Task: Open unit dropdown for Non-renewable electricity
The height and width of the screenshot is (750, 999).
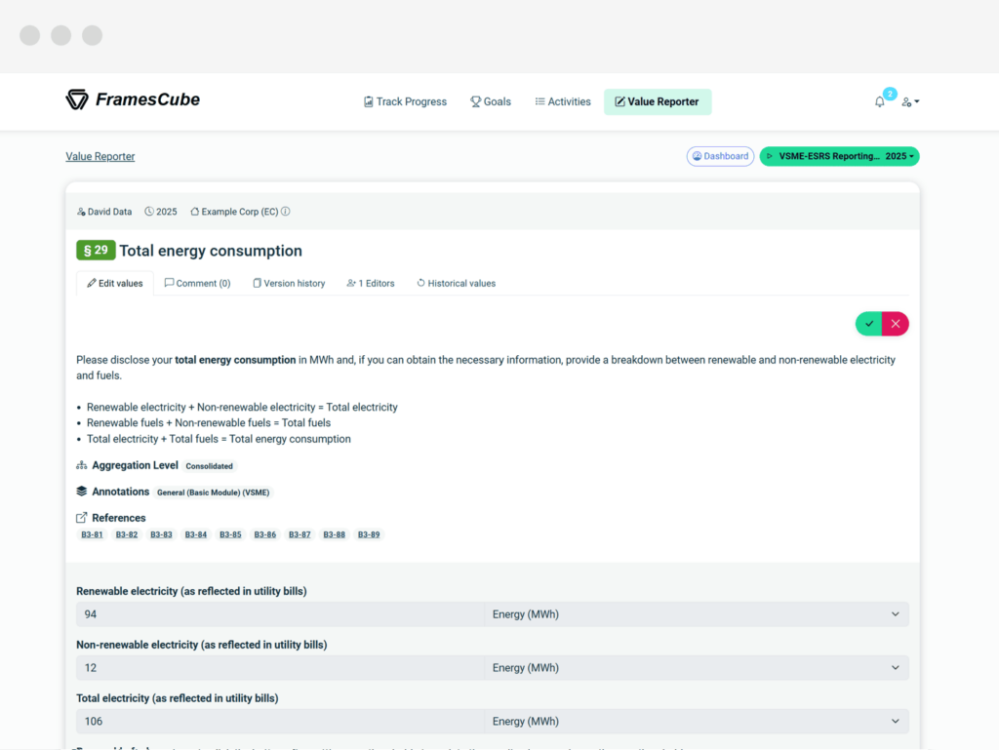Action: click(697, 668)
